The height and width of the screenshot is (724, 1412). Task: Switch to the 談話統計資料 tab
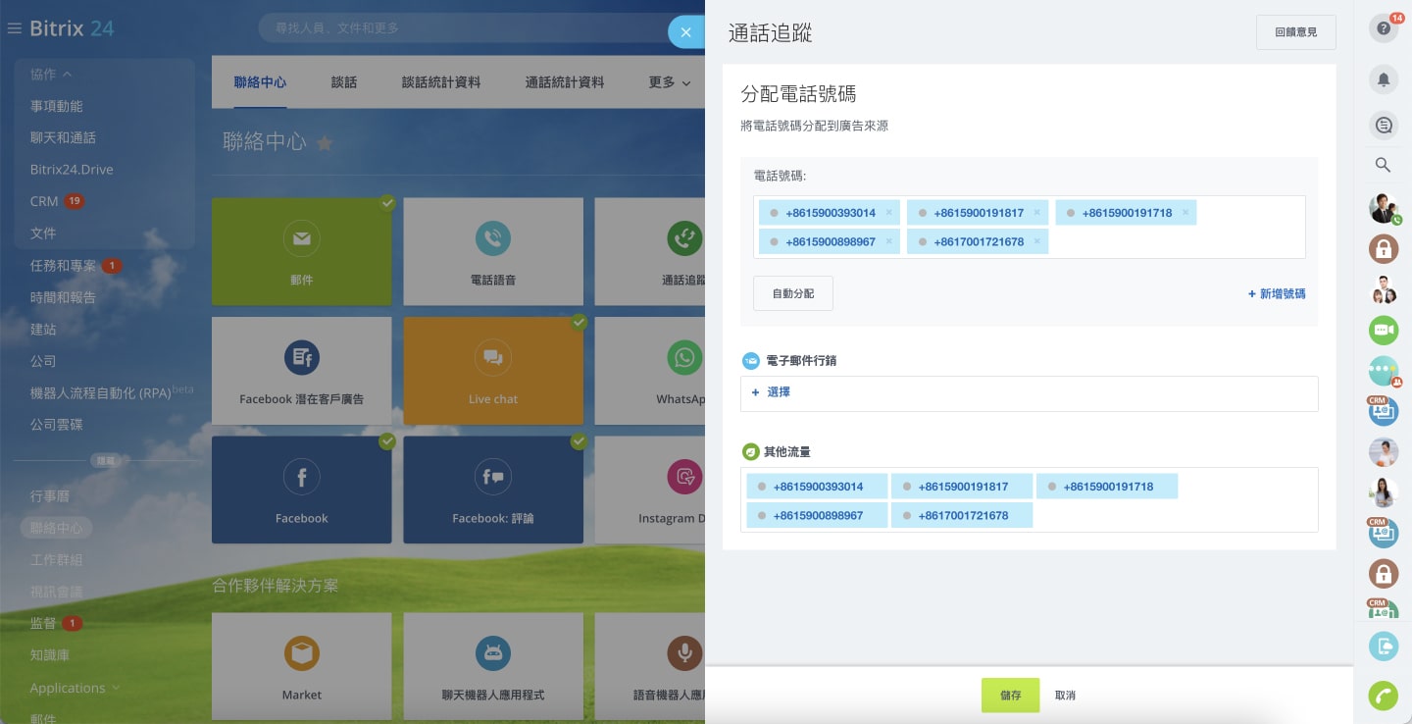(x=441, y=82)
